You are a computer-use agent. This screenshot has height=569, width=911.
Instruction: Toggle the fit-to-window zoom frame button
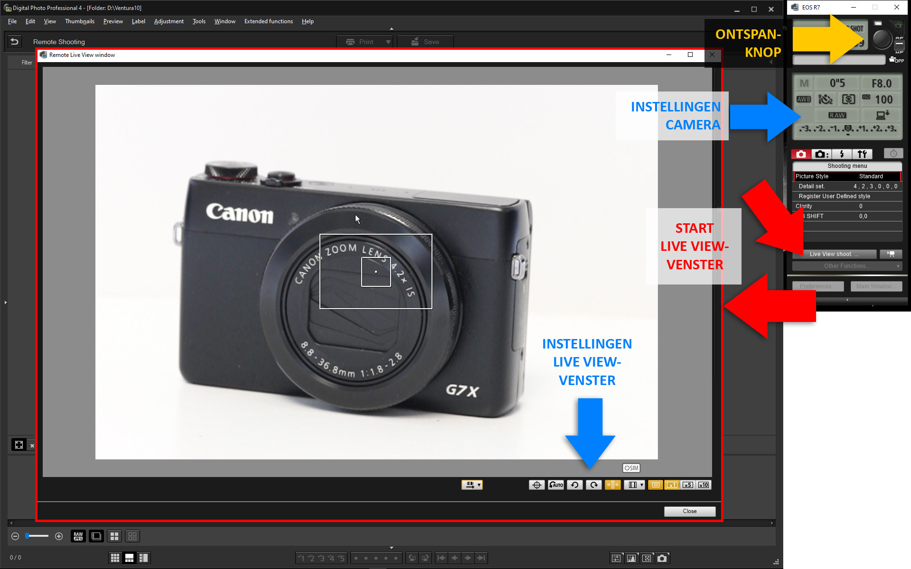pos(656,485)
